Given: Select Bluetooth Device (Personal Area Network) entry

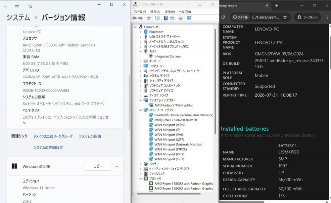Looking at the screenshot, I should pyautogui.click(x=183, y=115).
